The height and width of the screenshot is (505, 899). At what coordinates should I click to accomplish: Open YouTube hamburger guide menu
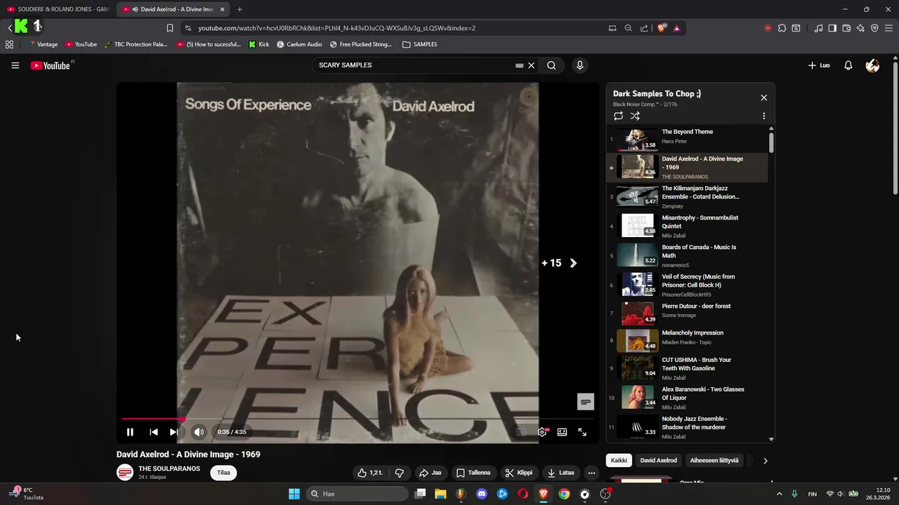15,65
